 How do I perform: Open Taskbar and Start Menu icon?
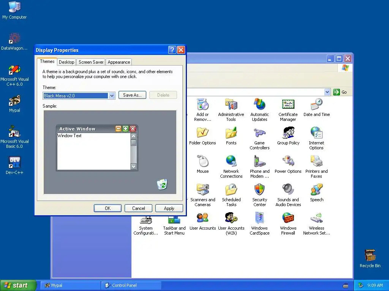[x=174, y=226]
